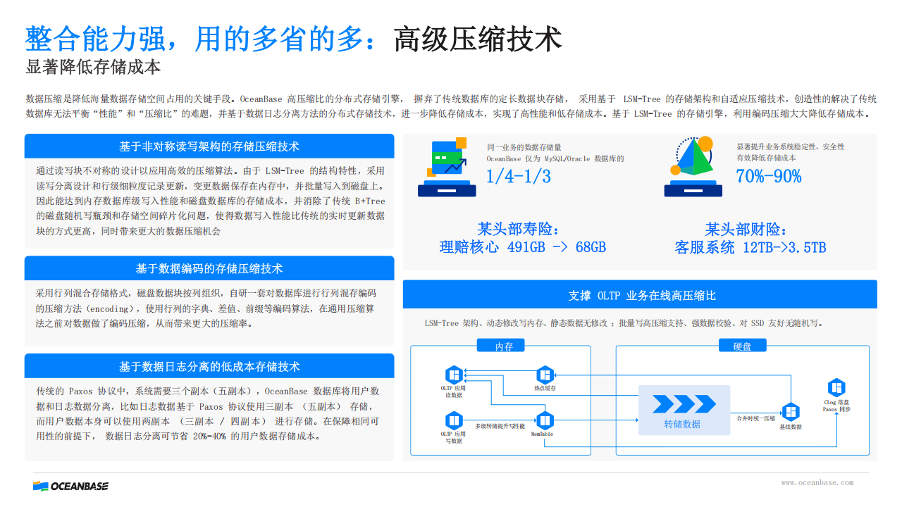Select the 支撑 OLTP 业务在线高压缩比 header

[640, 296]
